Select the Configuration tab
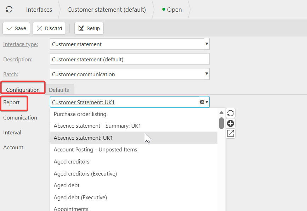The width and height of the screenshot is (307, 211). point(23,90)
